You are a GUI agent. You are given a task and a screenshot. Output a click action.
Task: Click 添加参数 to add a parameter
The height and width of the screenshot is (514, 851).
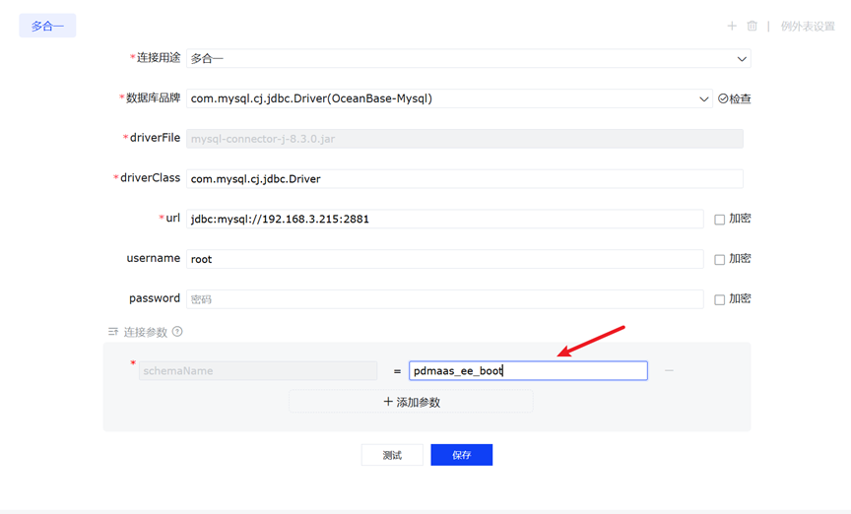coord(412,402)
